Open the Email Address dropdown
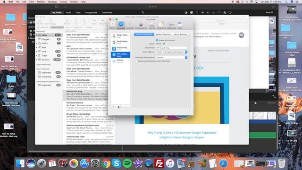 point(172,52)
